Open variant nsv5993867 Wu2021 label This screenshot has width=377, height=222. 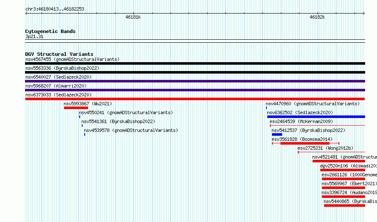click(88, 104)
